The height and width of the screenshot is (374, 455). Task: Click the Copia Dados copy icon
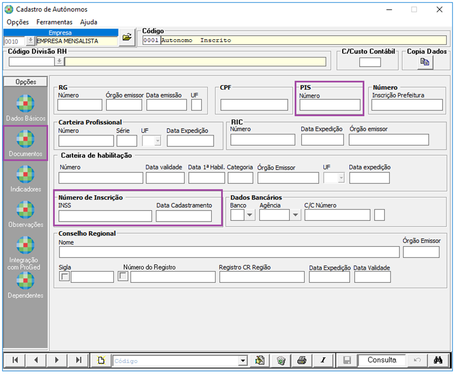(424, 62)
